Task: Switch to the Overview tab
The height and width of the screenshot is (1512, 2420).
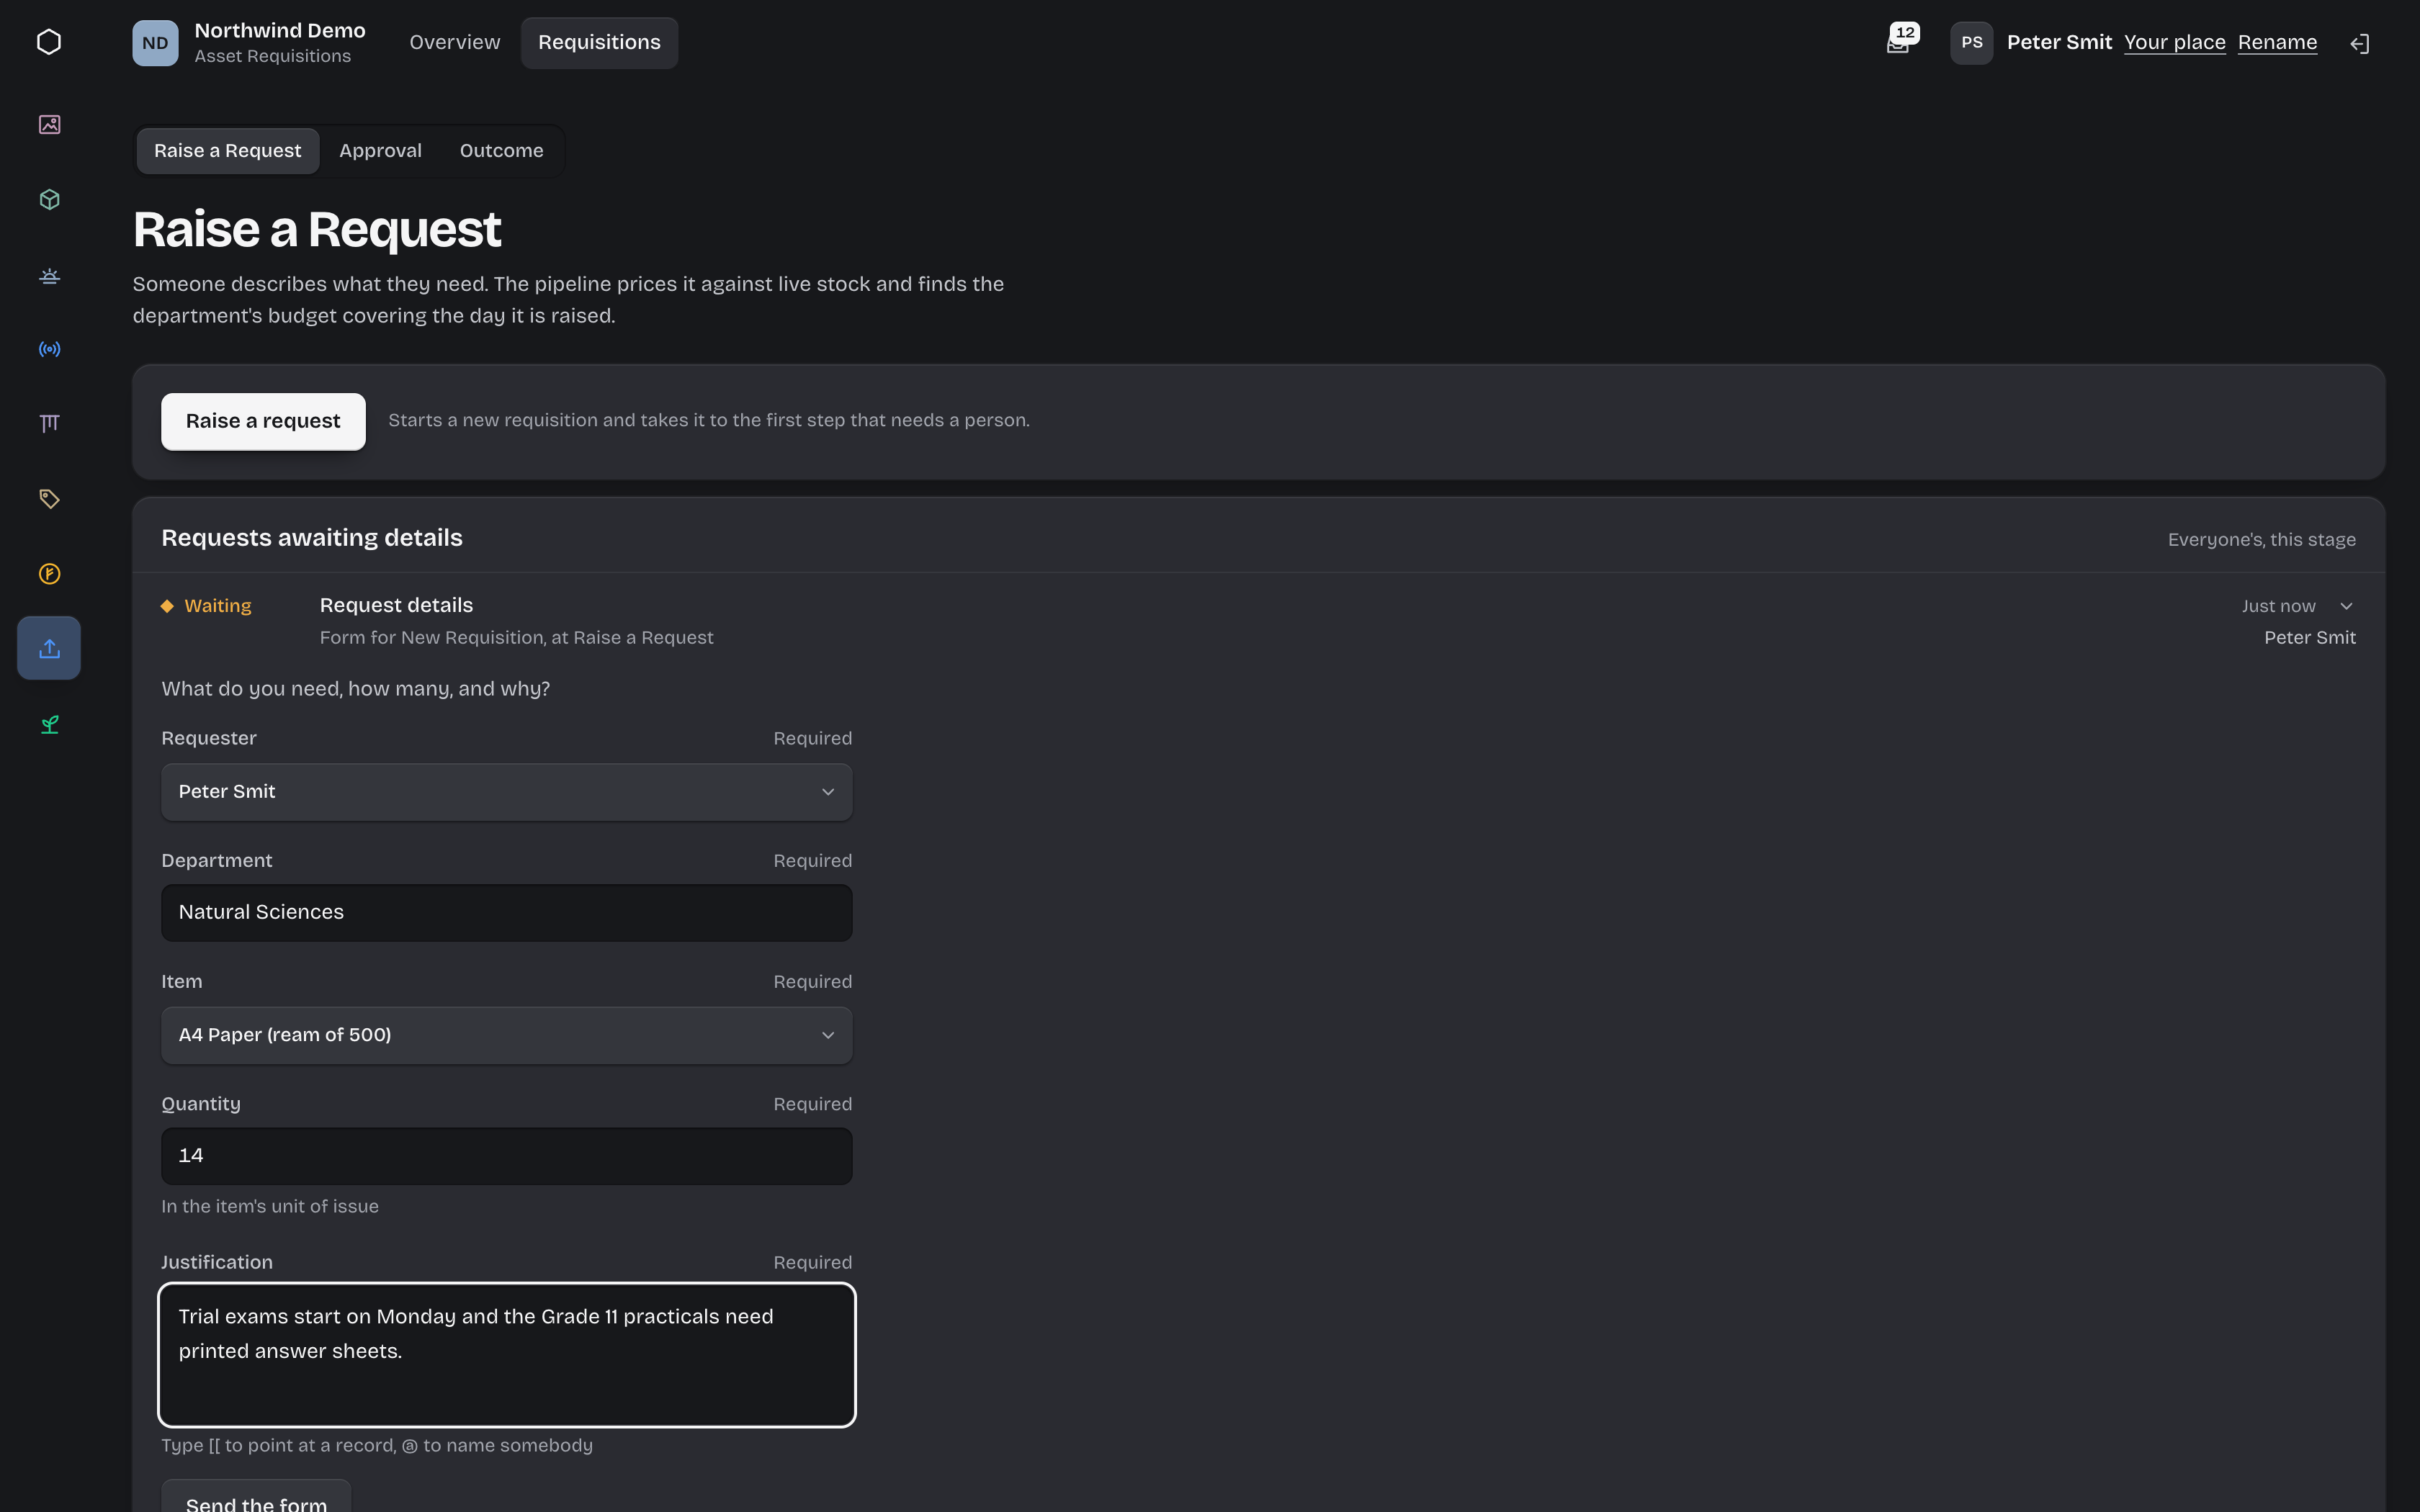Action: pos(454,43)
